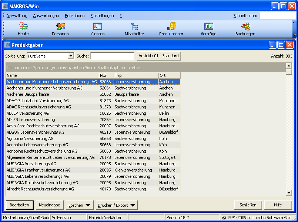
Task: Select Allgemeine Rentenanstalt Lebensversicherung AG row
Action: [93, 157]
